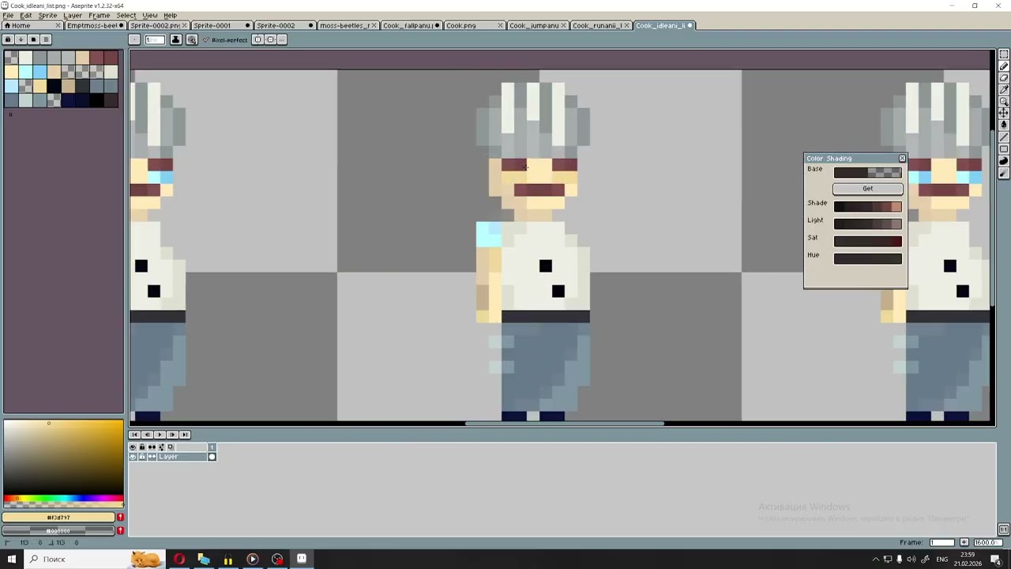1011x569 pixels.
Task: Click the Windows Start button
Action: tap(12, 559)
